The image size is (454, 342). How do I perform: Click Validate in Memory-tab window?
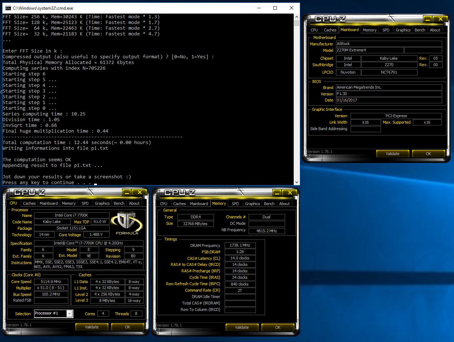coord(242,327)
